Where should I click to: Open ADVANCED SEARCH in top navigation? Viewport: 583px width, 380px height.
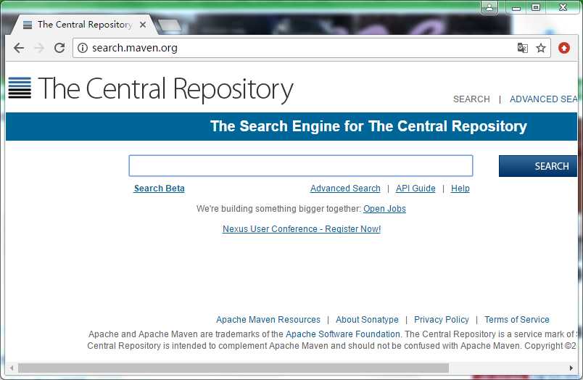point(544,99)
